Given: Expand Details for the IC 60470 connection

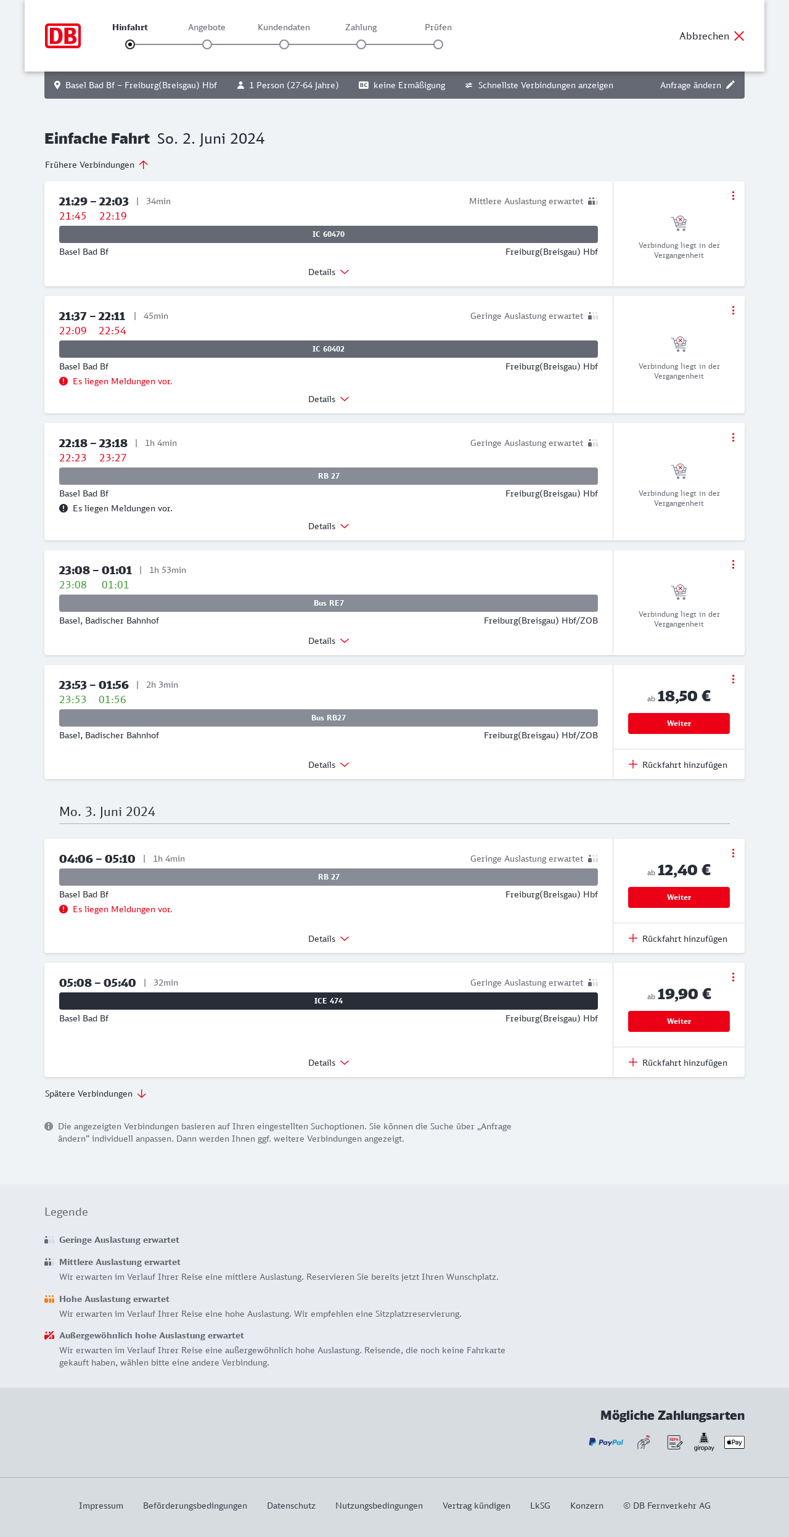Looking at the screenshot, I should [x=329, y=272].
